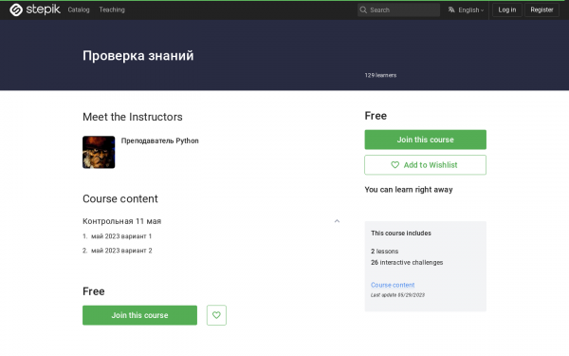The image size is (569, 356).
Task: Click the 26 interactive challenges text
Action: [x=407, y=262]
